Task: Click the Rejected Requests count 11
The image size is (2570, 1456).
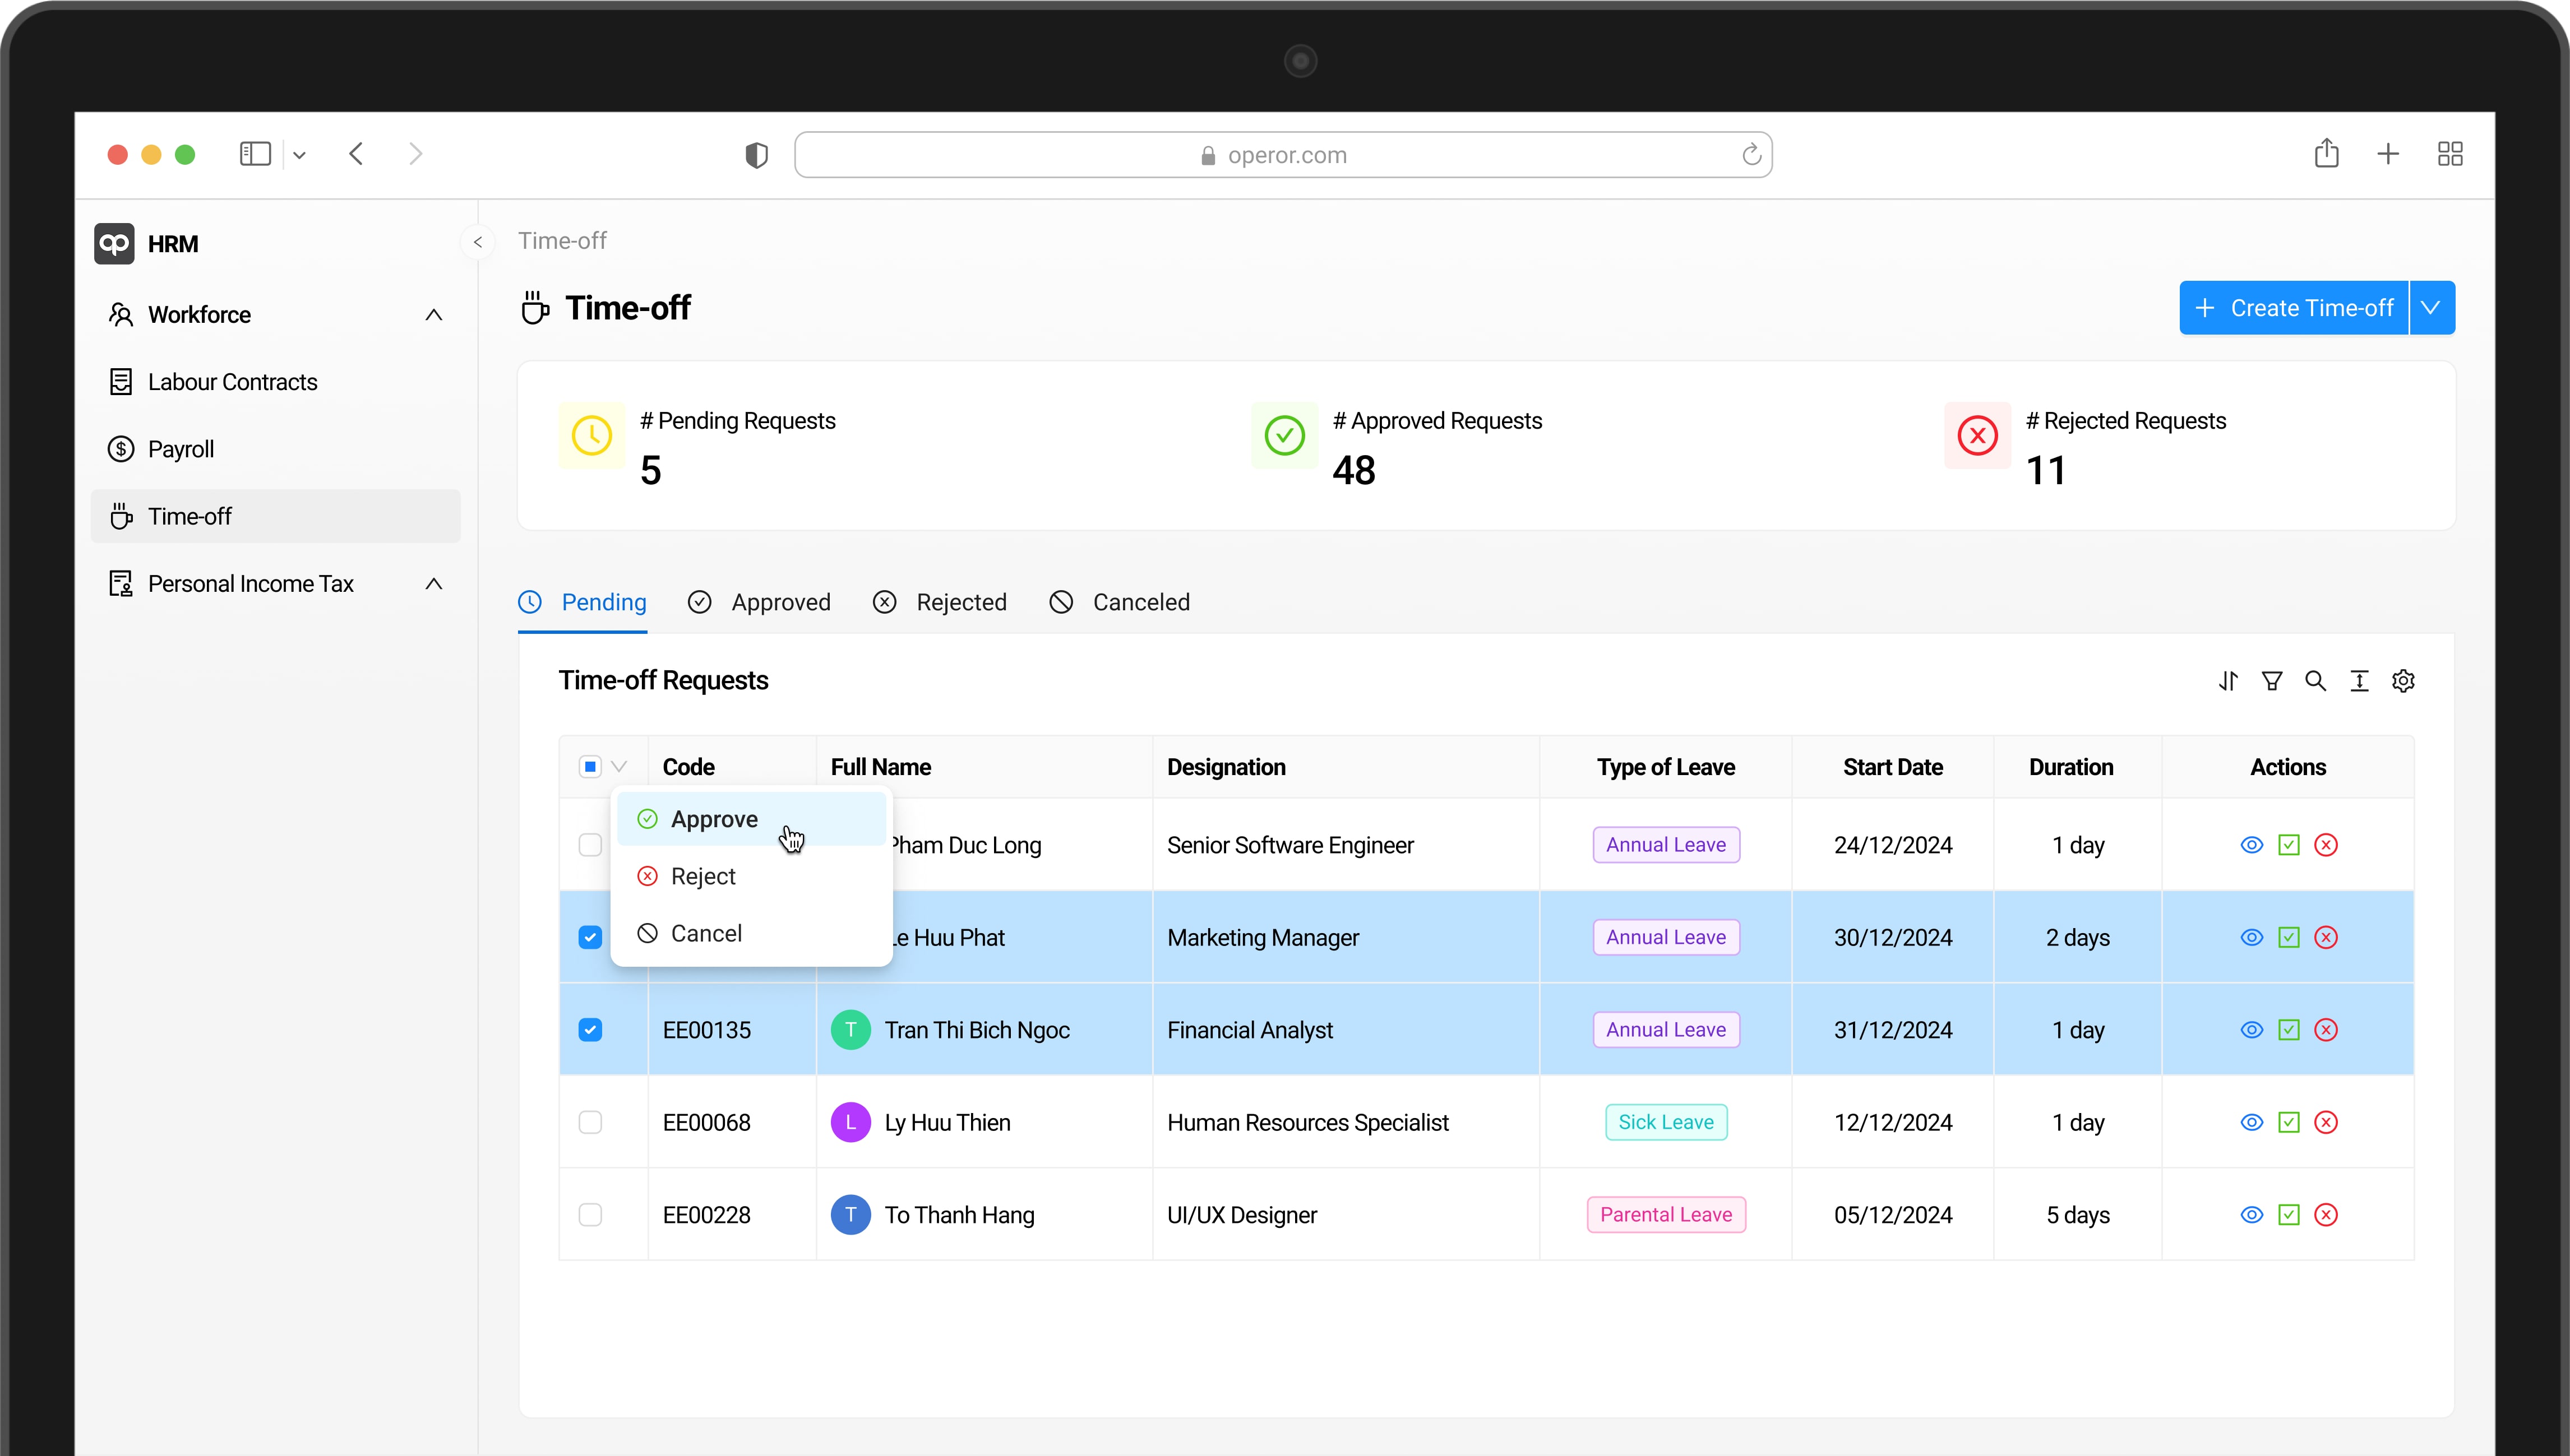Action: click(x=2045, y=470)
